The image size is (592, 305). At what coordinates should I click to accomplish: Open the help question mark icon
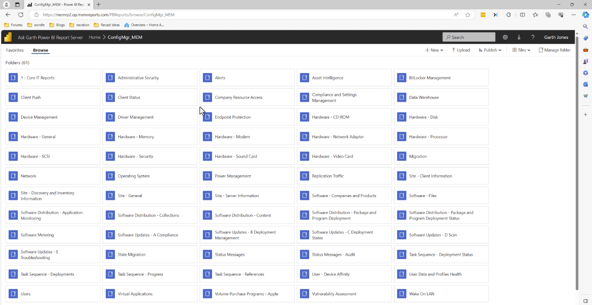click(533, 37)
